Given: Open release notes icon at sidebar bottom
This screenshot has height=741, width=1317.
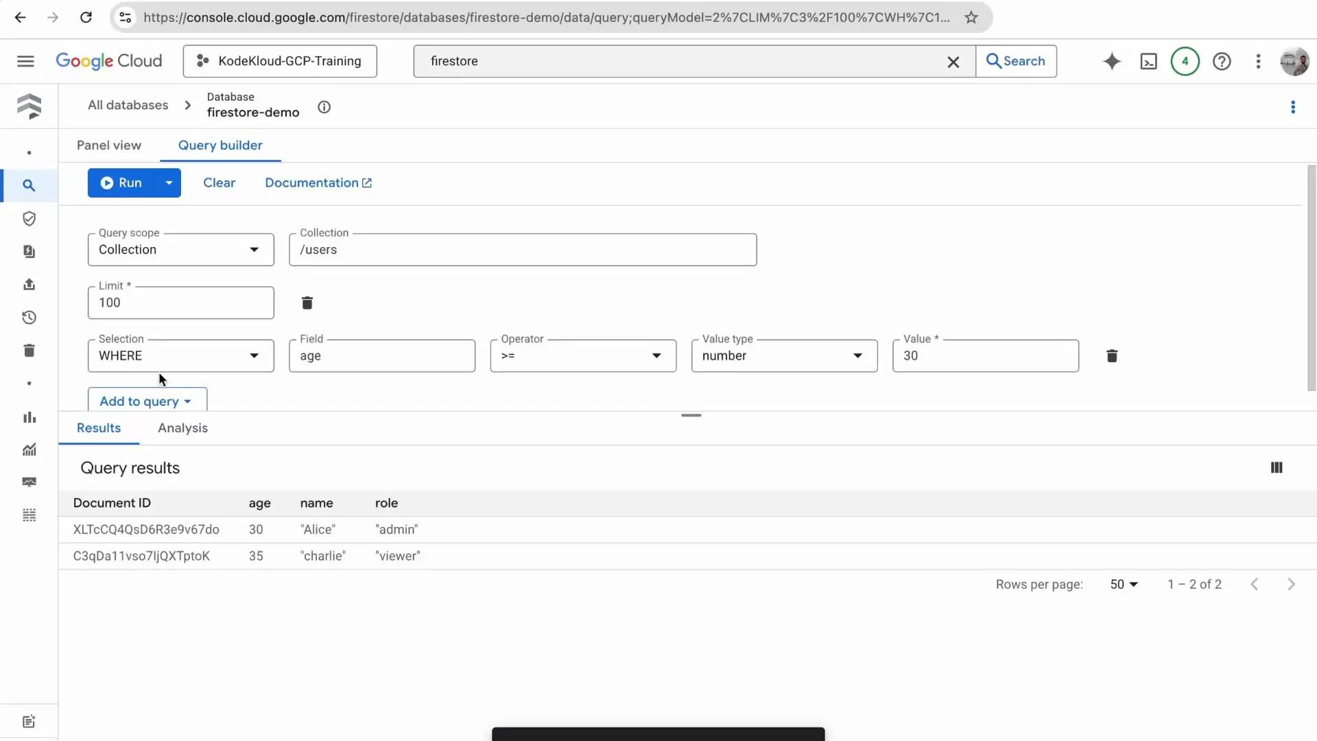Looking at the screenshot, I should (x=29, y=721).
